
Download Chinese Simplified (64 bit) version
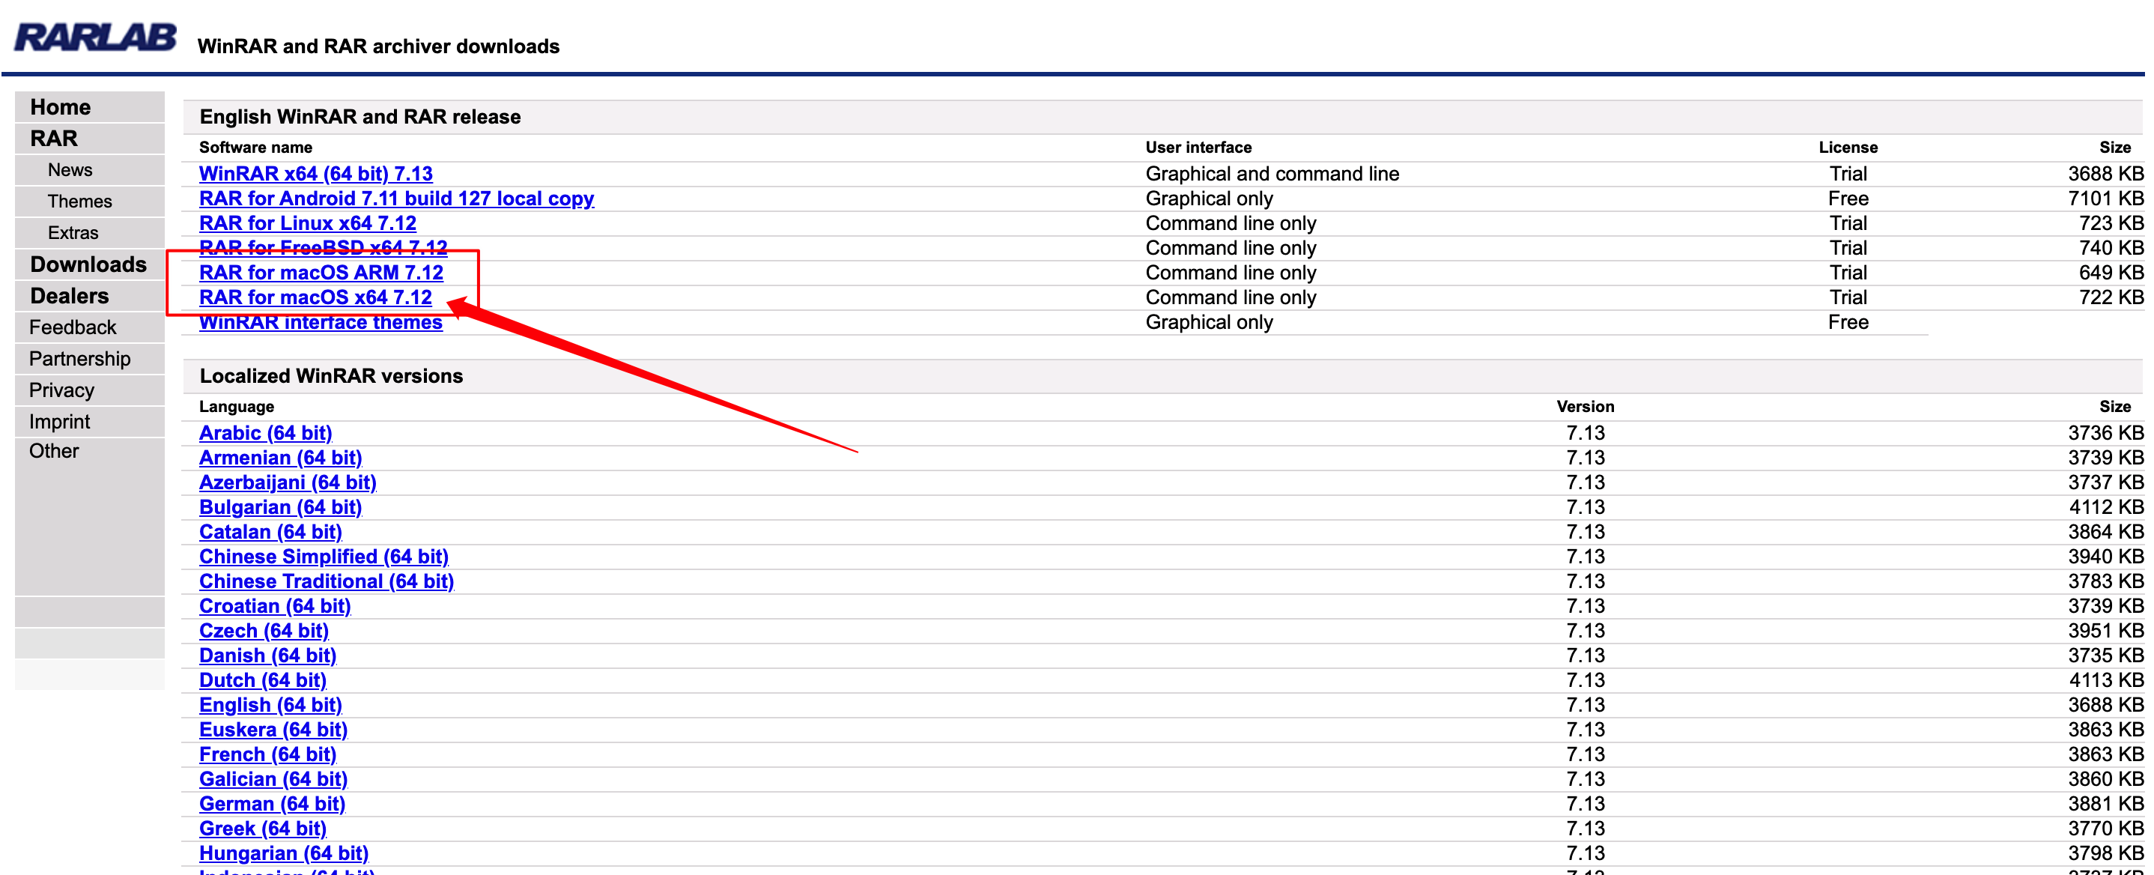[x=324, y=557]
